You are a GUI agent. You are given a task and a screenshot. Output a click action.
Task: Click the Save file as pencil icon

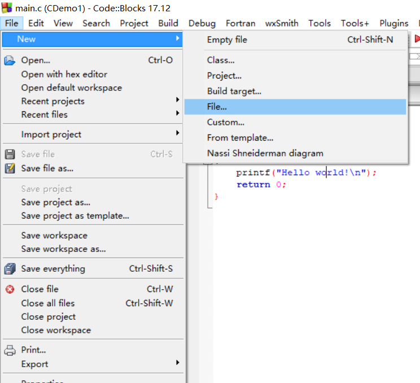point(10,168)
